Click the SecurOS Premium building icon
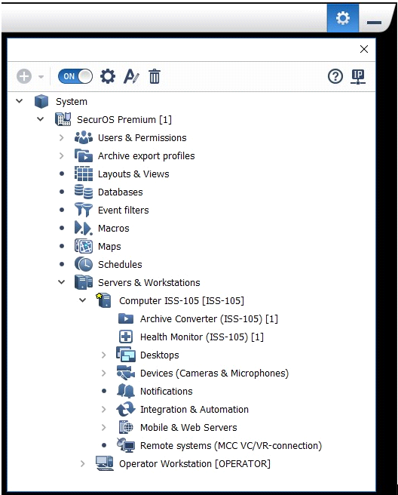This screenshot has height=495, width=398. [63, 119]
